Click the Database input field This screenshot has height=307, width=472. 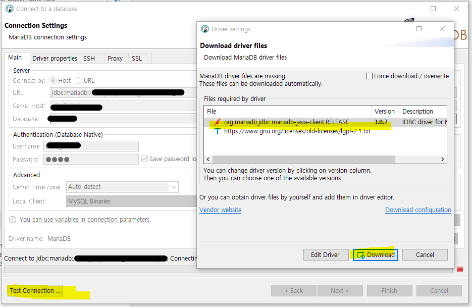(x=123, y=119)
